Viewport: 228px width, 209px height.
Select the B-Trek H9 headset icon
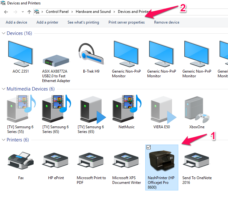(91, 54)
